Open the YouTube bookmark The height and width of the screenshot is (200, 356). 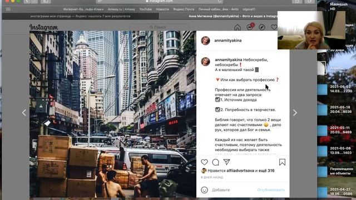(146, 9)
